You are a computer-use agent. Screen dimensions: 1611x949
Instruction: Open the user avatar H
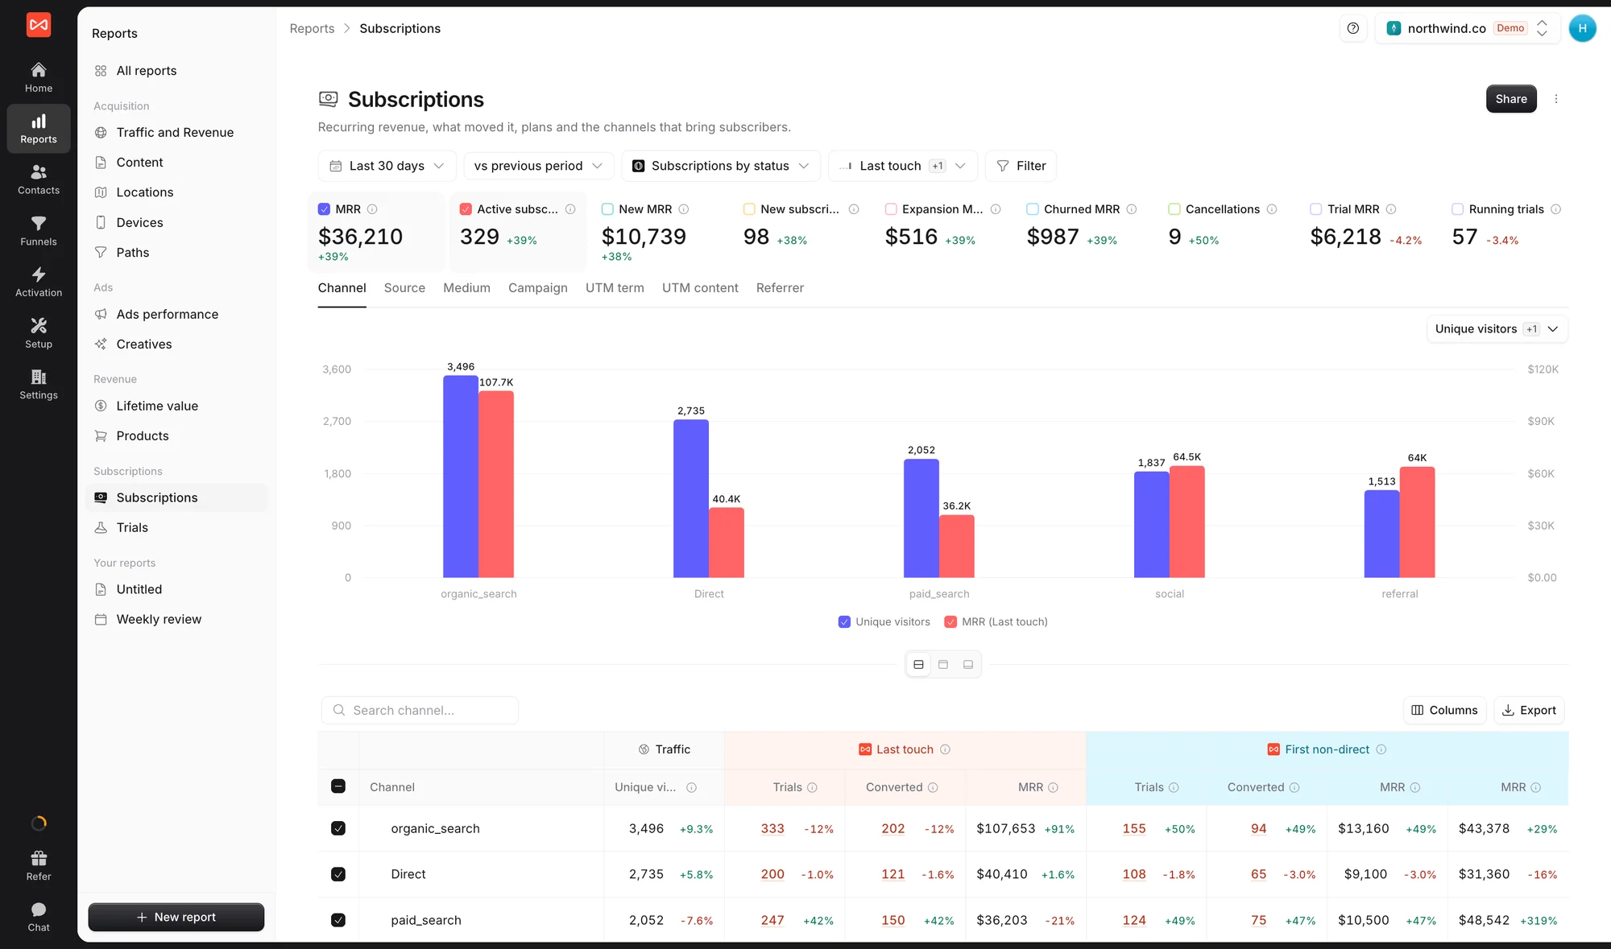click(1582, 28)
